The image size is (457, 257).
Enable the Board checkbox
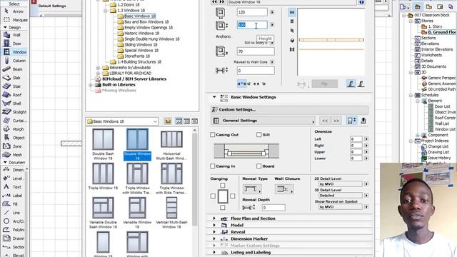click(x=258, y=166)
